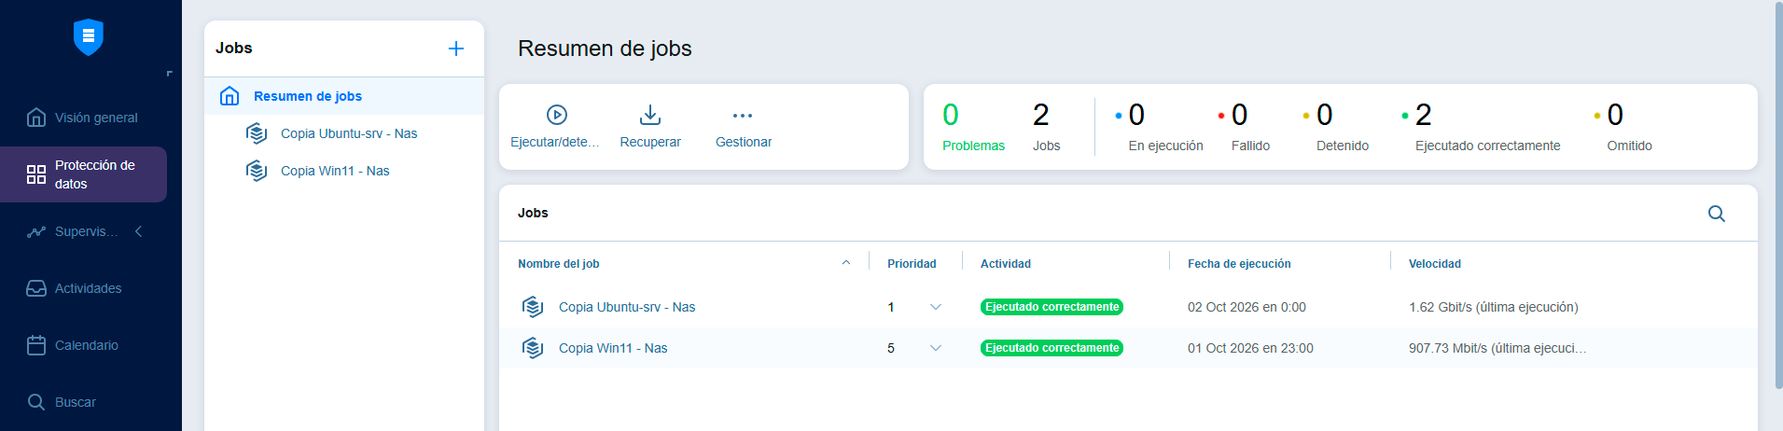Select Protección de datos menu item
Viewport: 1783px width, 431px height.
pyautogui.click(x=83, y=174)
